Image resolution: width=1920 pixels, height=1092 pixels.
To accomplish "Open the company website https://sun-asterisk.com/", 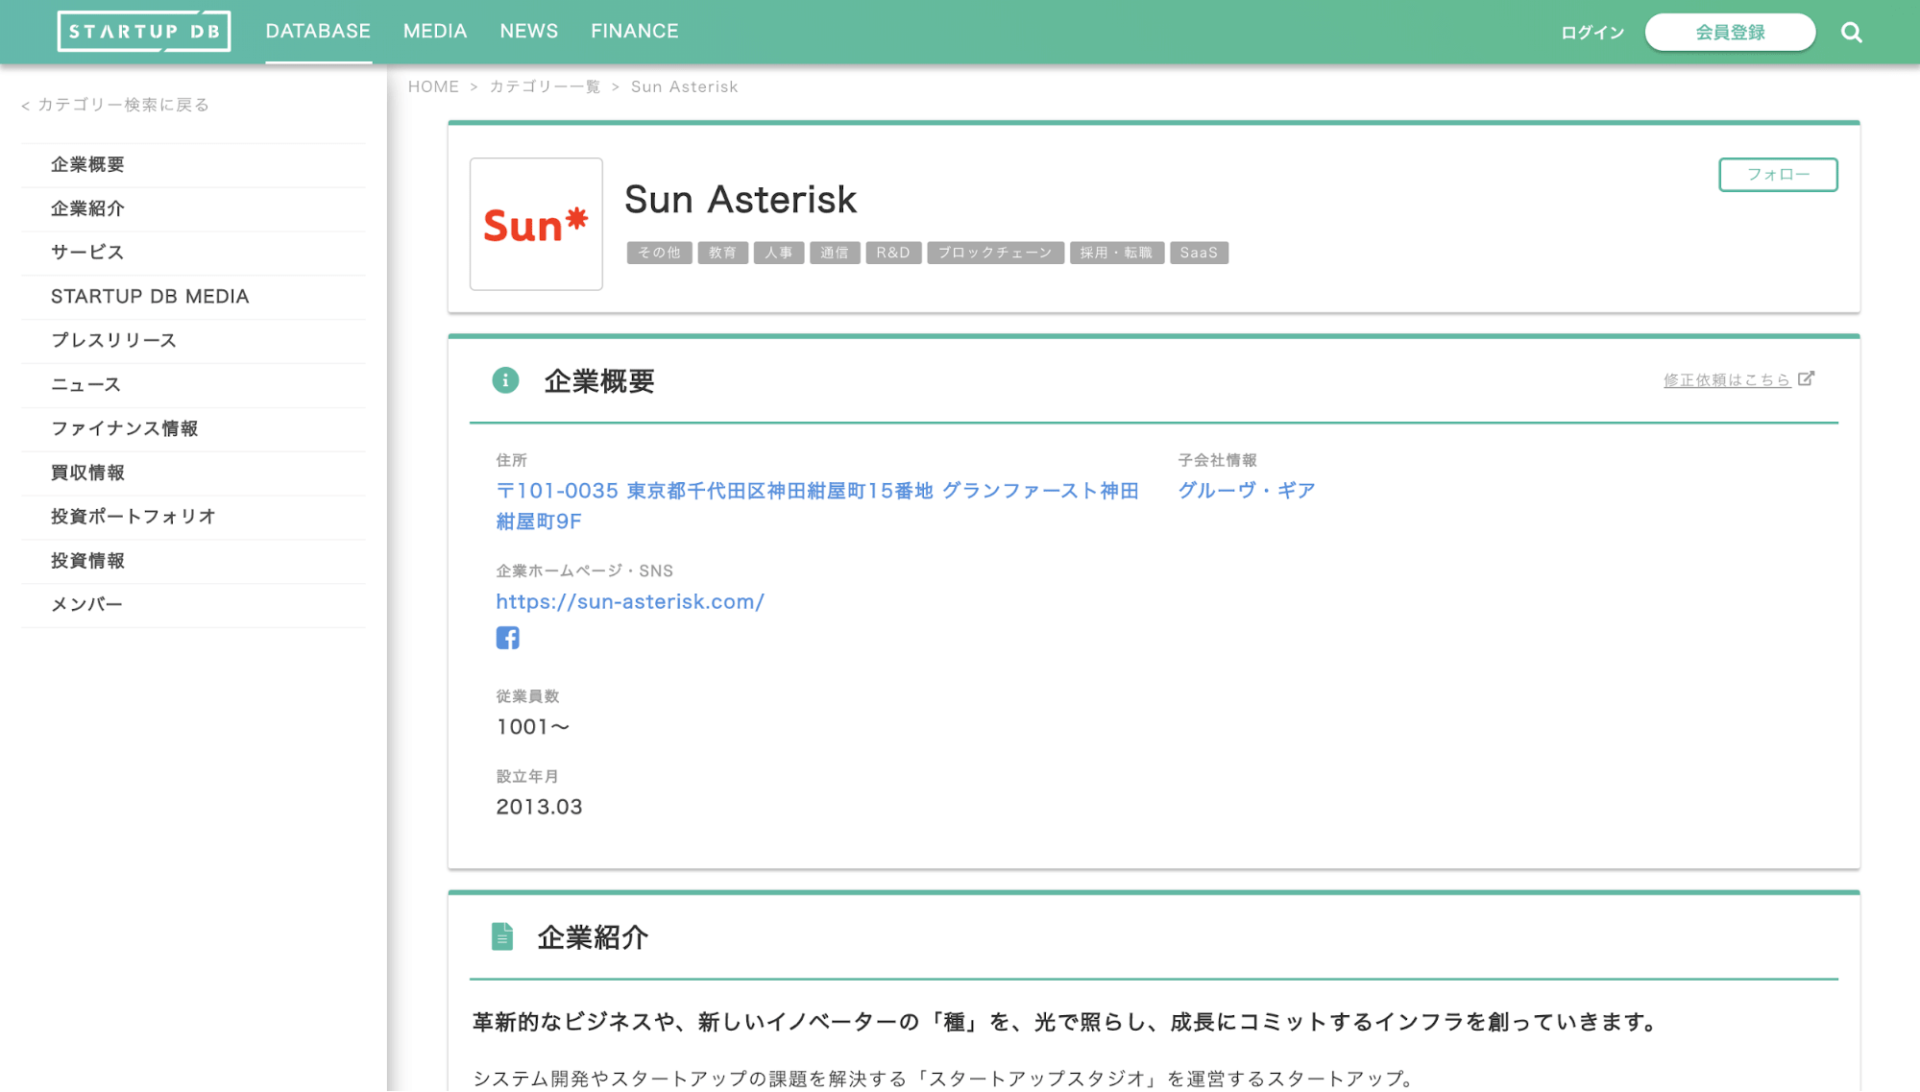I will [629, 601].
